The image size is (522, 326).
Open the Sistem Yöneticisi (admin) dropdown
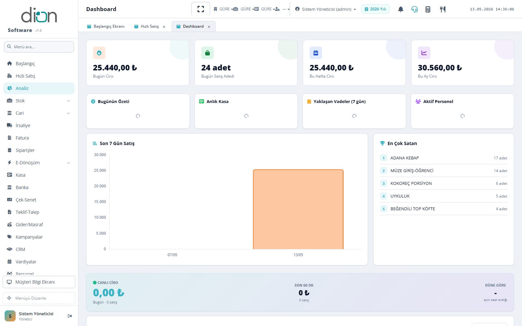pyautogui.click(x=326, y=9)
